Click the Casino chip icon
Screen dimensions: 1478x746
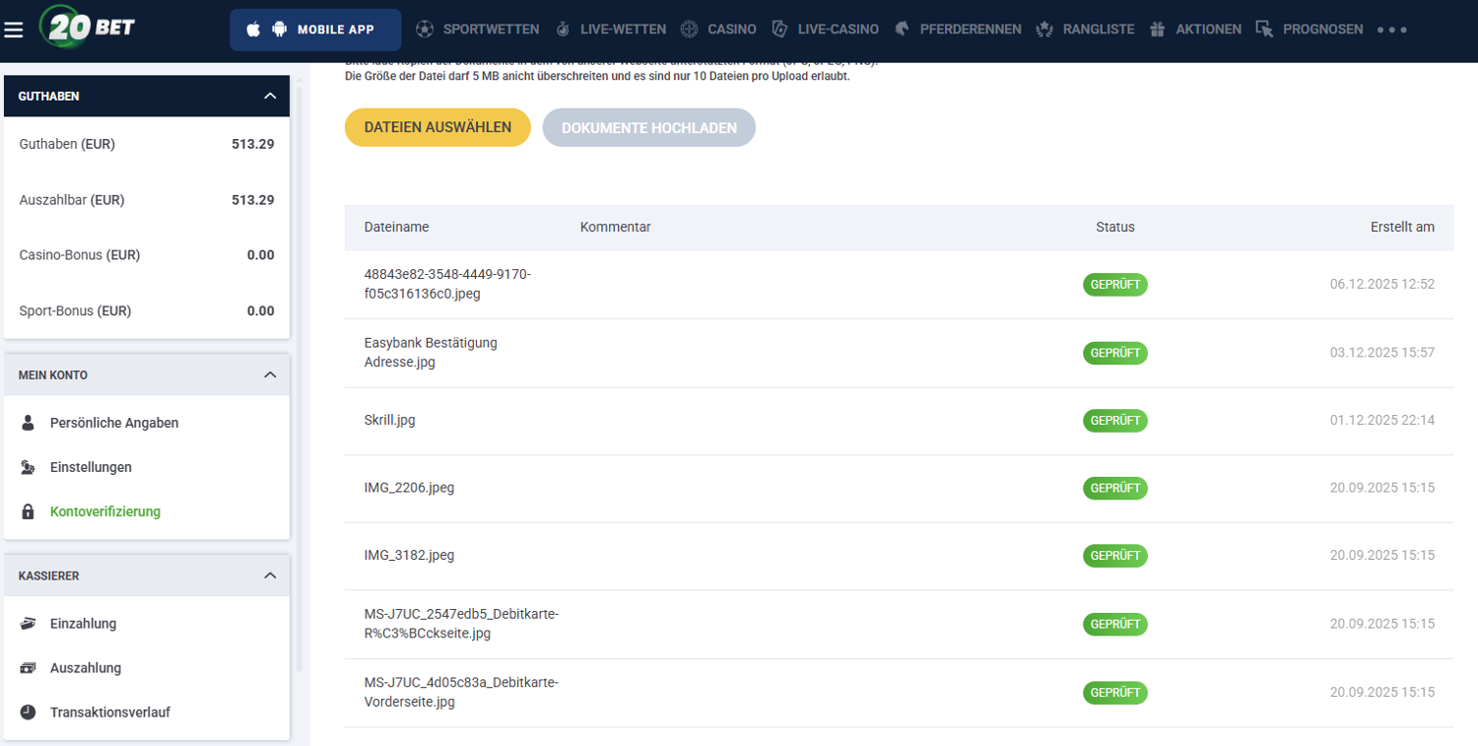click(690, 30)
